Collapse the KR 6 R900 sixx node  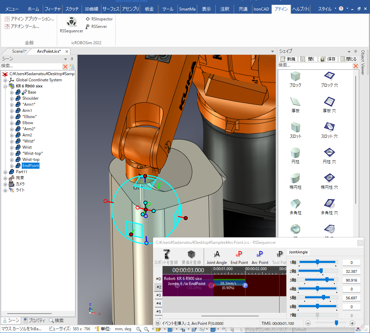coord(5,86)
